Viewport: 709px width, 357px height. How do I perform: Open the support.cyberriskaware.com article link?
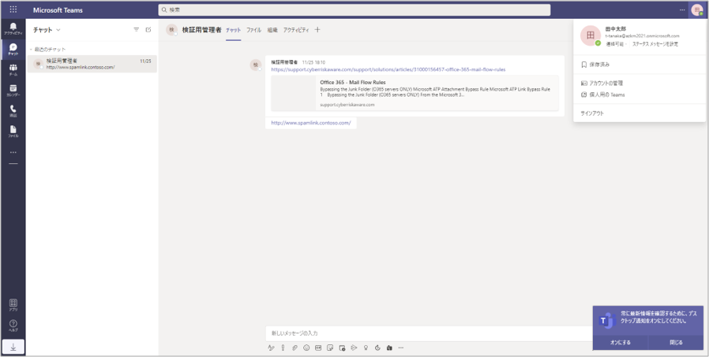388,69
